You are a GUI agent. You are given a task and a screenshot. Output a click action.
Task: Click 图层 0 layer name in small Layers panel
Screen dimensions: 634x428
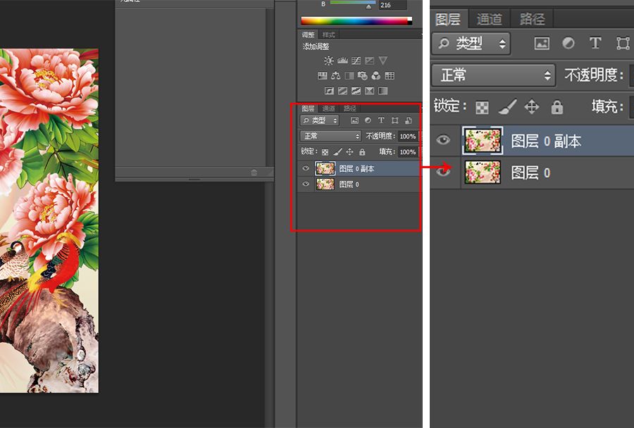pyautogui.click(x=349, y=184)
